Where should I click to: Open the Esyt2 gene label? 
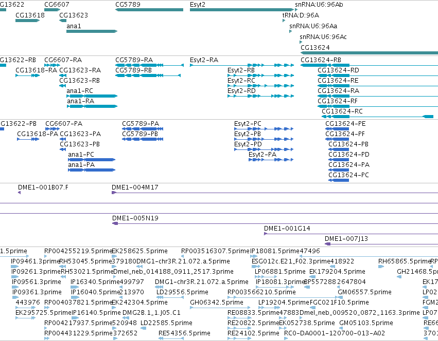198,5
